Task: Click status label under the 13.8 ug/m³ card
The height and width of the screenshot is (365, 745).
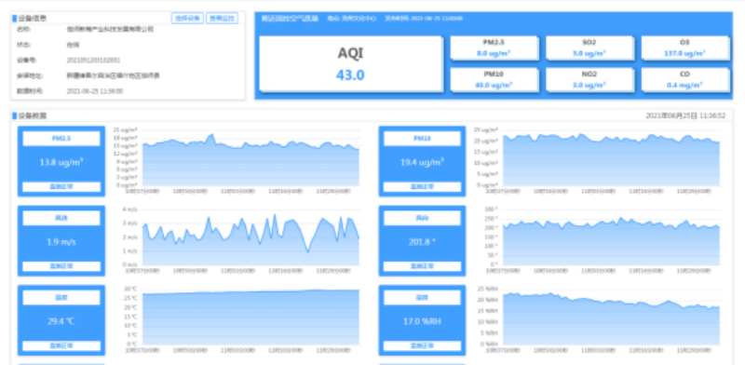Action: [61, 187]
